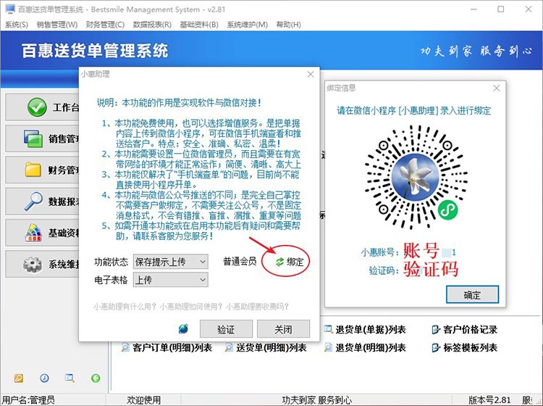Image resolution: width=543 pixels, height=406 pixels.
Task: Open 送货单(明细)列表 shortcut
Action: point(266,347)
